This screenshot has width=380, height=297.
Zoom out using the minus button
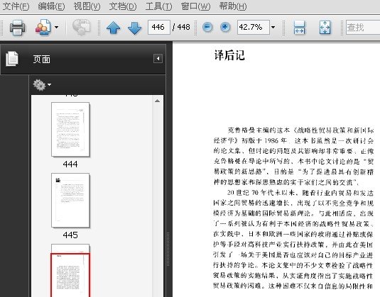[207, 27]
